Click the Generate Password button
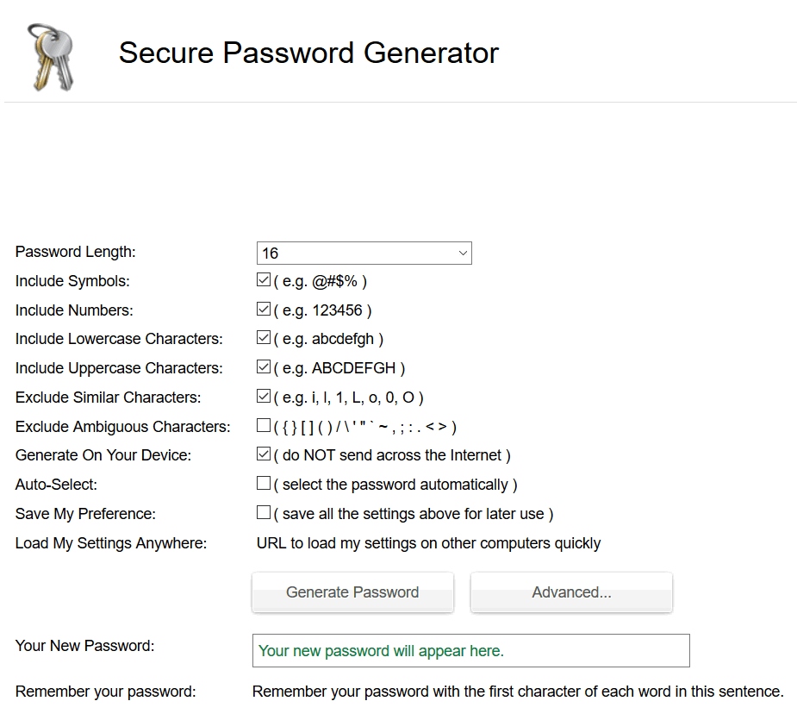 (x=352, y=592)
